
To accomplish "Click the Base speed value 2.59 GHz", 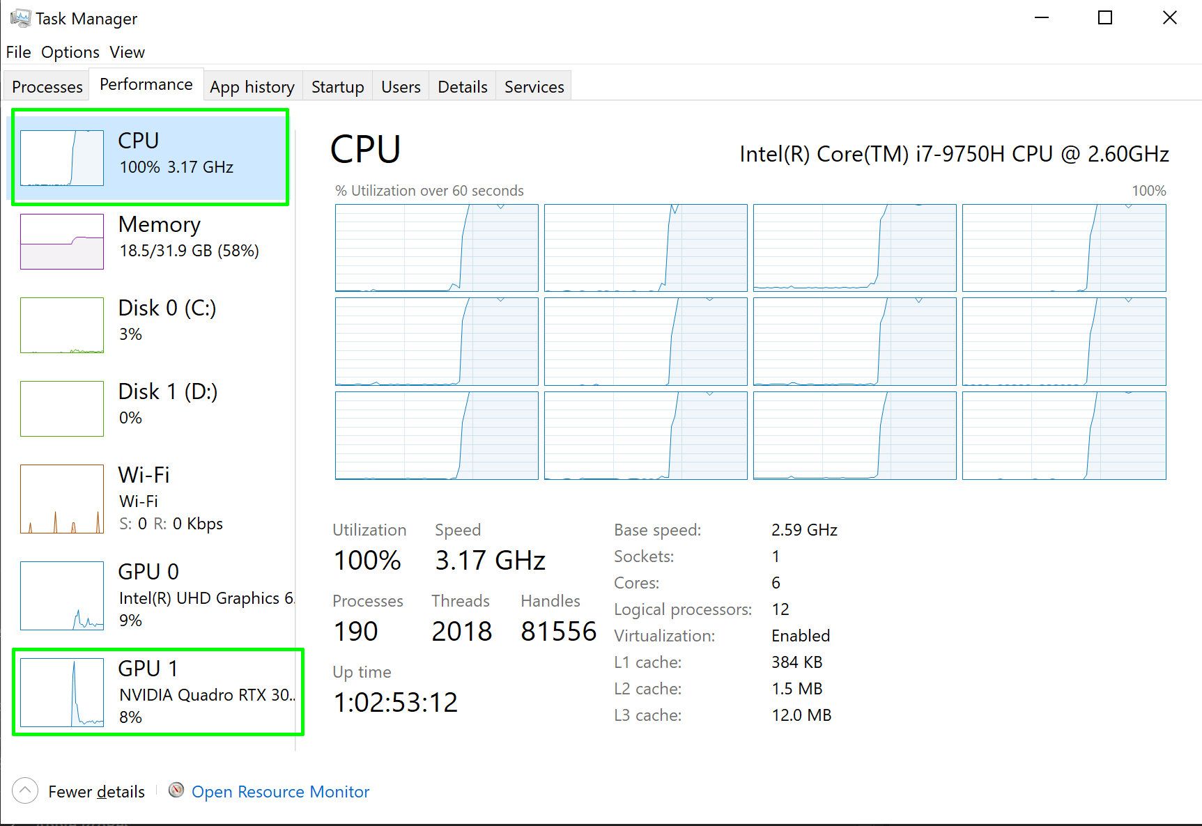I will coord(804,530).
